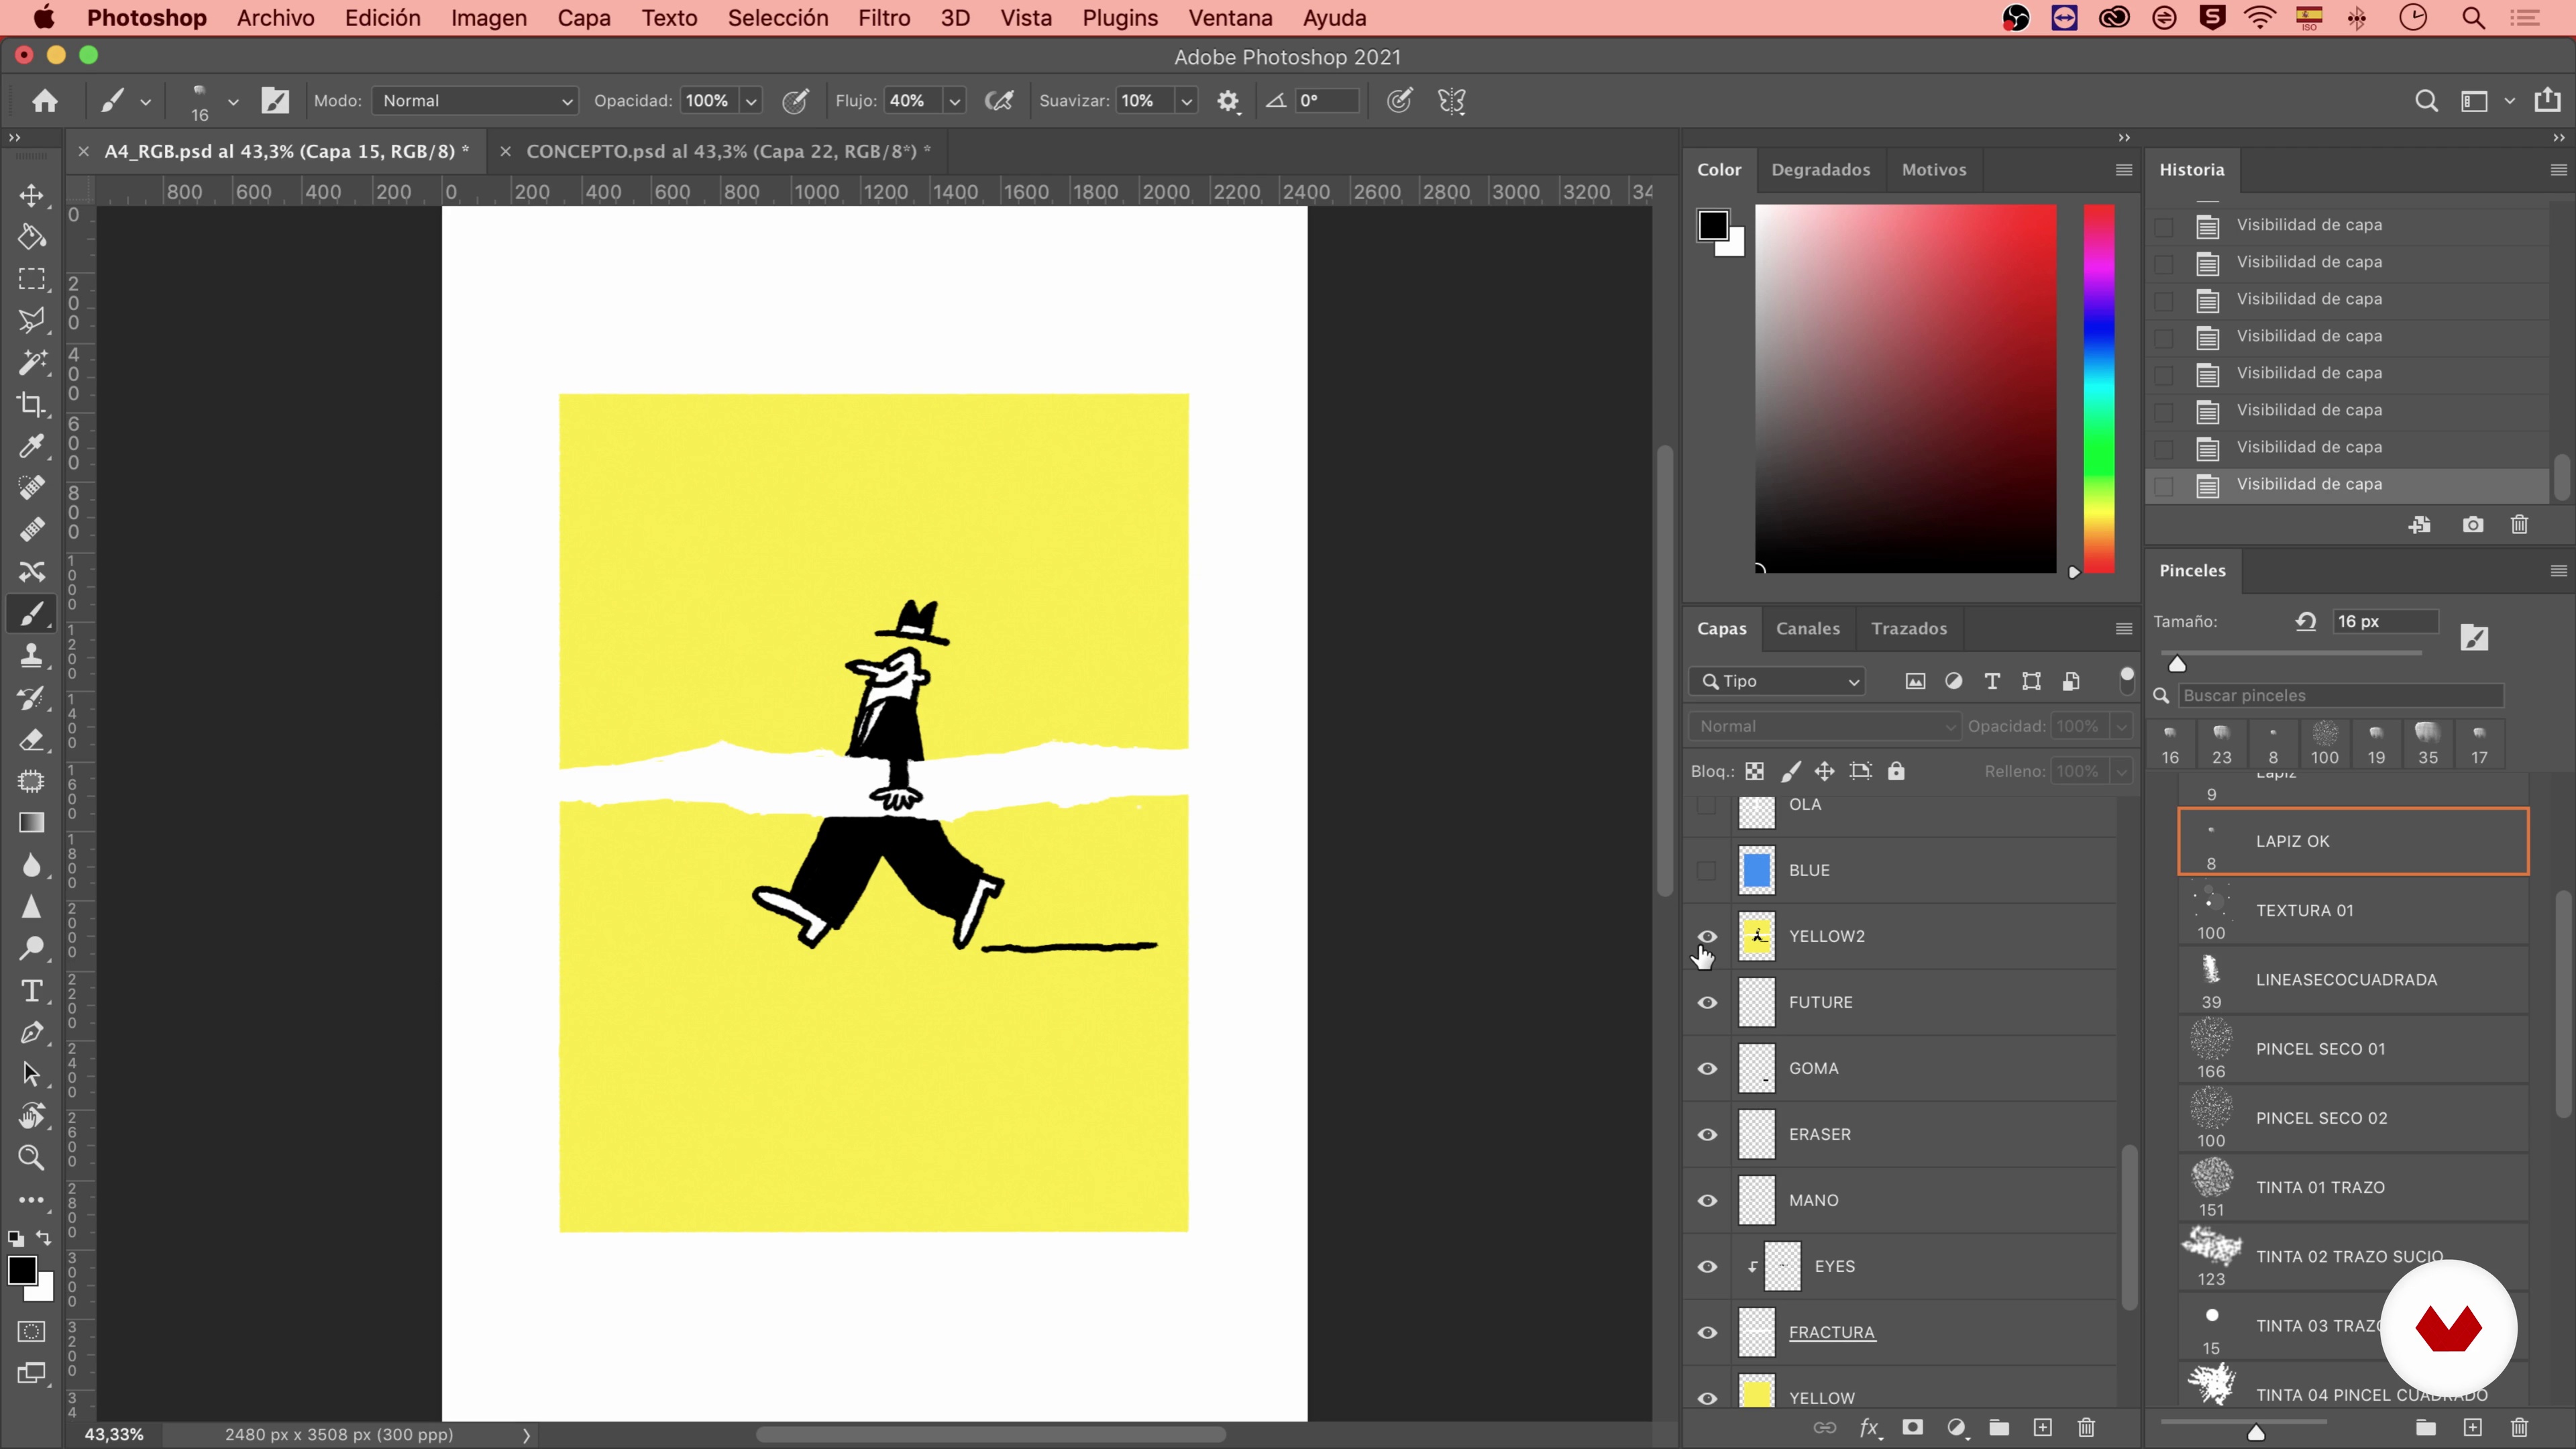Open the Flujo value dropdown arrow
2576x1449 pixels.
[x=955, y=101]
